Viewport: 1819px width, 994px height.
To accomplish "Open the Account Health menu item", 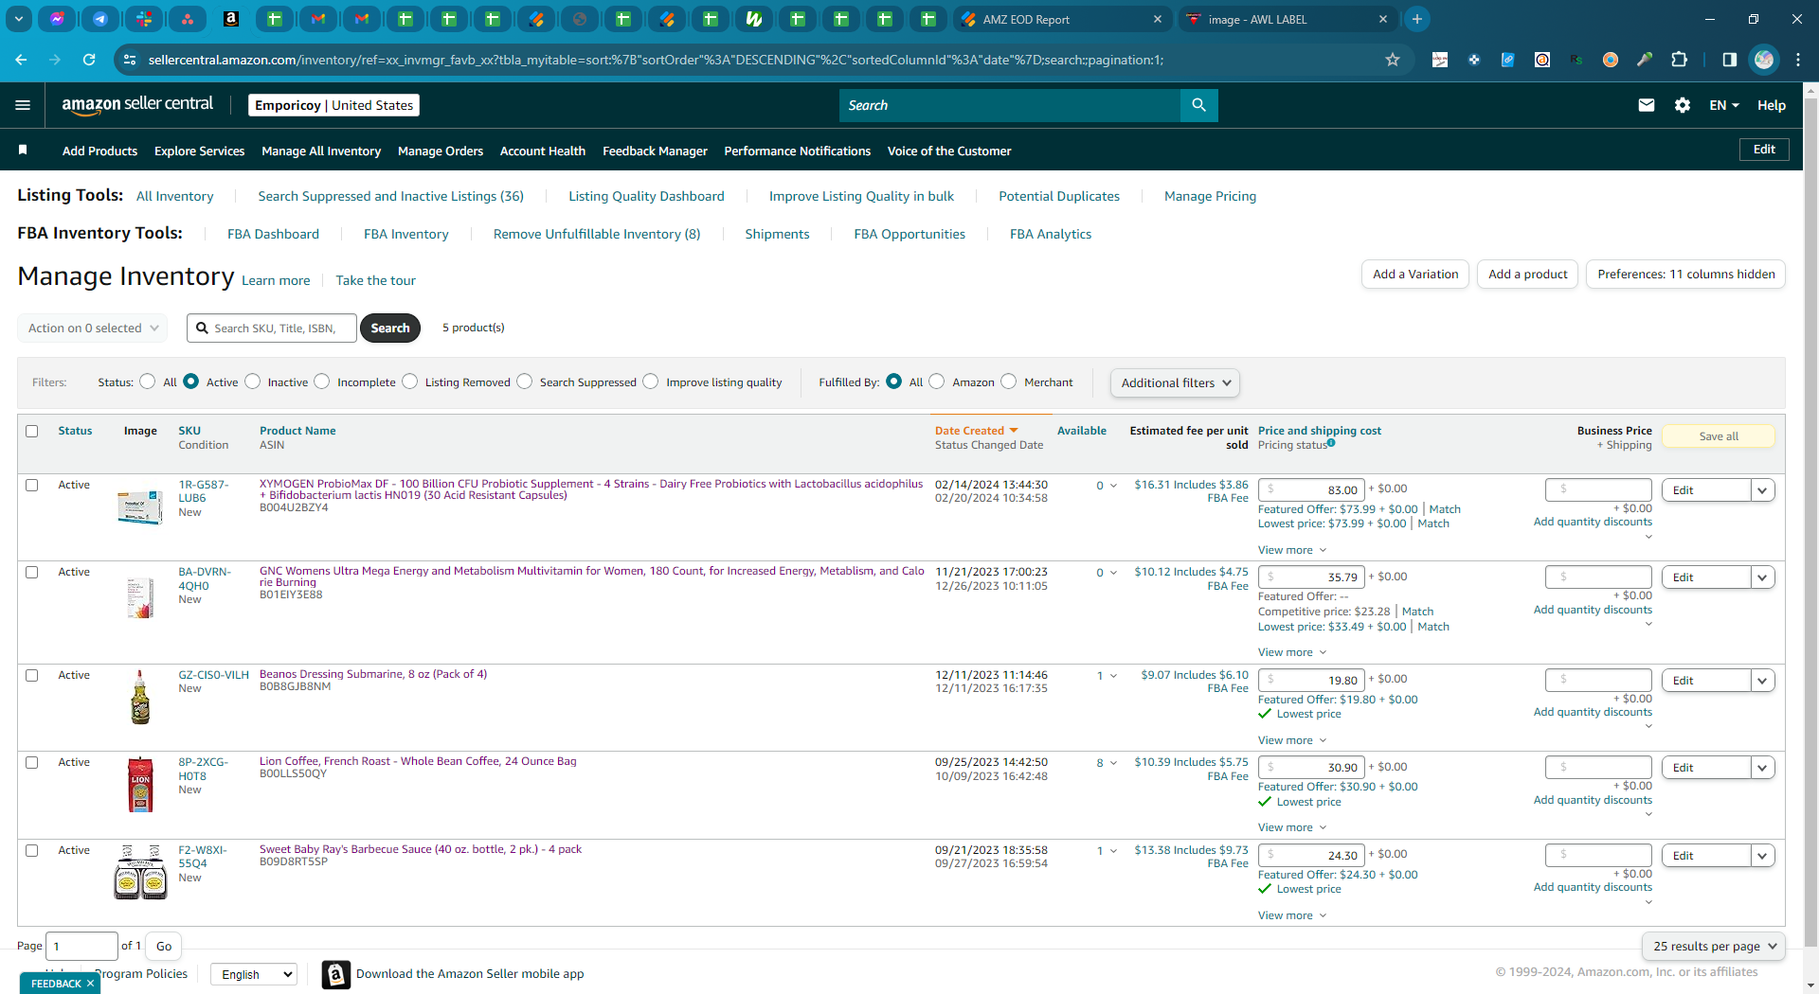I will [x=543, y=151].
